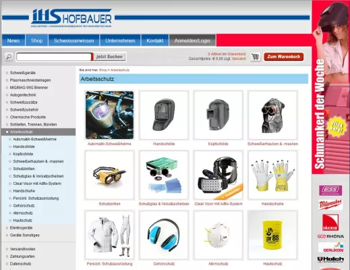Open the Schweisserwissen tab
350x270 pixels.
coord(74,40)
